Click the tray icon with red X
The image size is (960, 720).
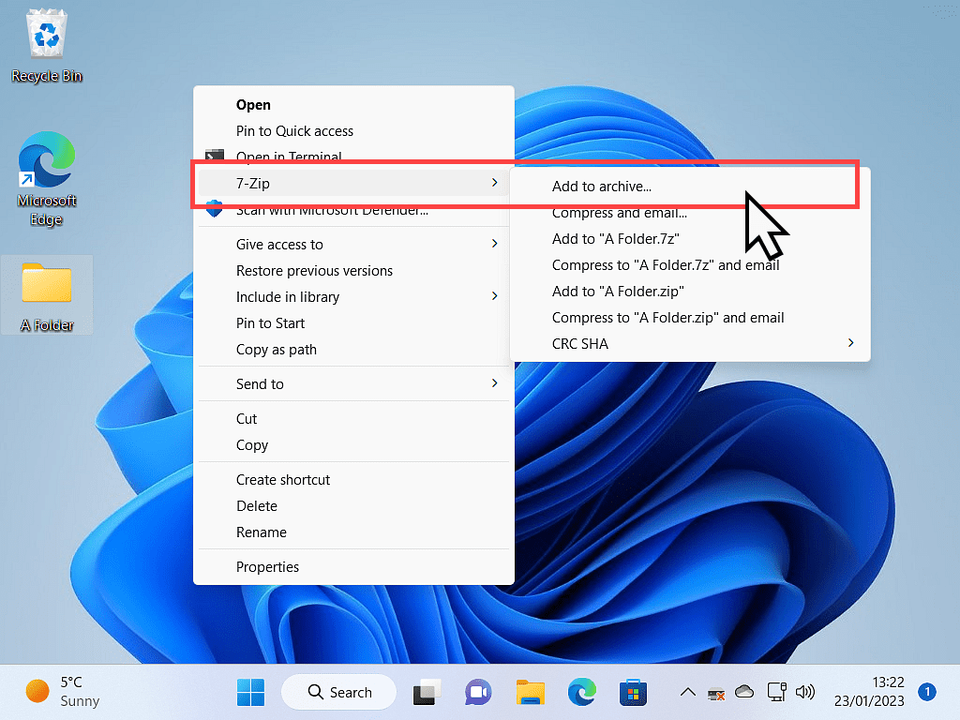coord(715,694)
